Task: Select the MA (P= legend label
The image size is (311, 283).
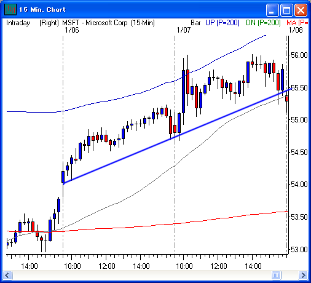Action: 297,23
